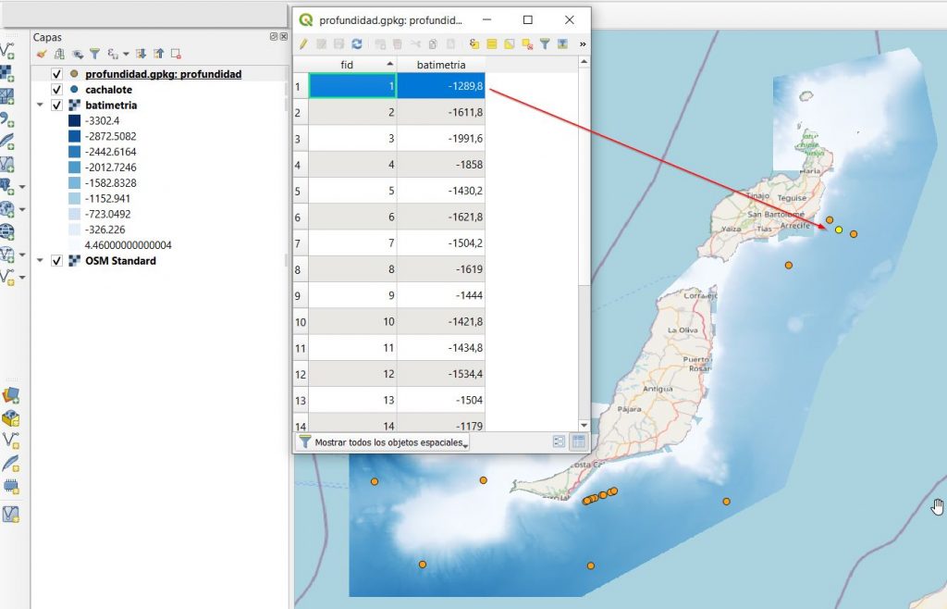Image resolution: width=947 pixels, height=609 pixels.
Task: Toggle visibility of profundidad.gpkg layer
Action: pyautogui.click(x=56, y=72)
